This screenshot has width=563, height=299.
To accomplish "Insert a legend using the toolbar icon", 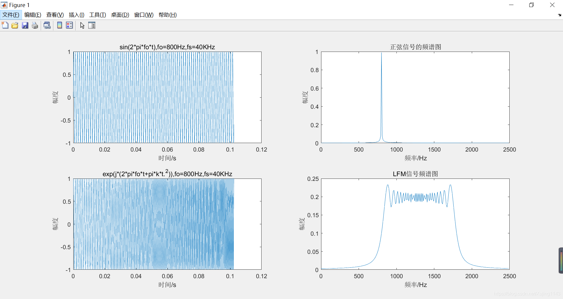I will coord(69,25).
